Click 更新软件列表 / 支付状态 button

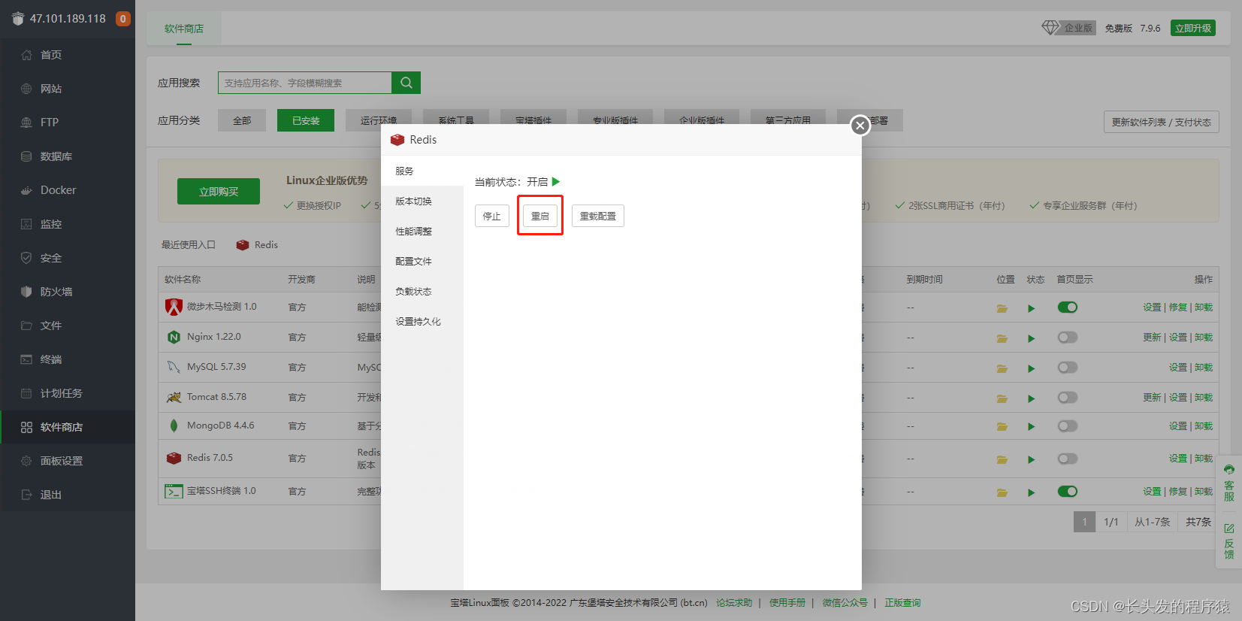[1162, 122]
